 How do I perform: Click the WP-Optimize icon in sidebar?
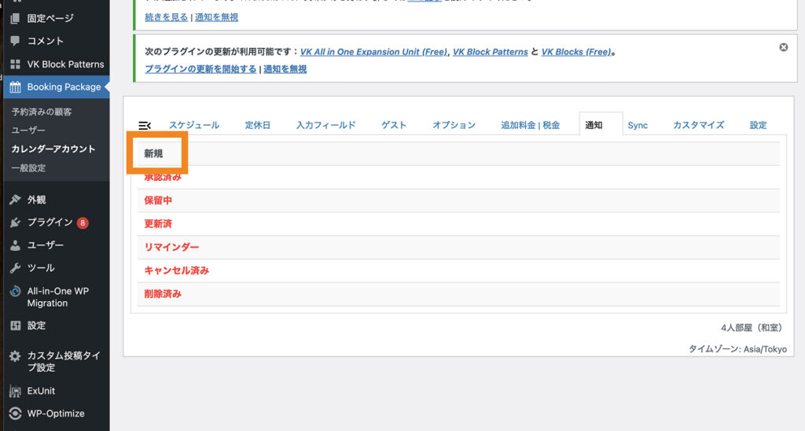16,414
